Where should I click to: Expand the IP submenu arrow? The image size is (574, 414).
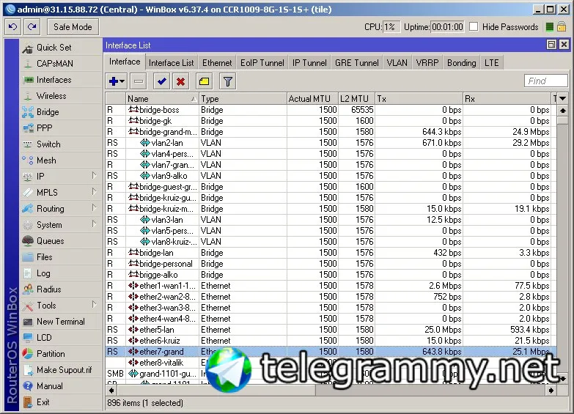point(94,176)
